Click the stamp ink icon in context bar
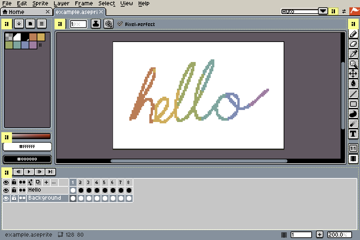Image resolution: width=360 pixels, height=240 pixels. point(96,24)
